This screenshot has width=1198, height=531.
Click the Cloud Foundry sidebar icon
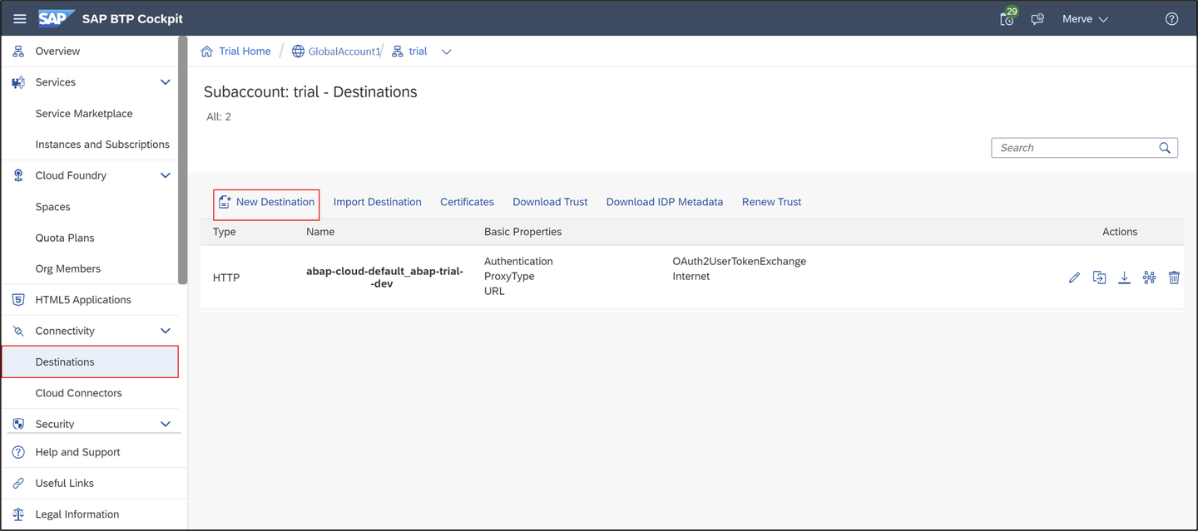click(x=18, y=175)
